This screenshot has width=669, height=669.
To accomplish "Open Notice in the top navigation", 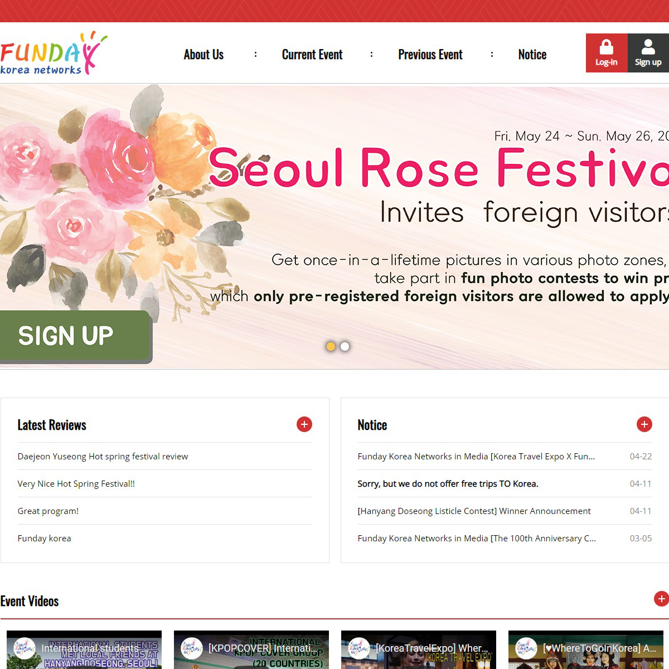I will [532, 55].
